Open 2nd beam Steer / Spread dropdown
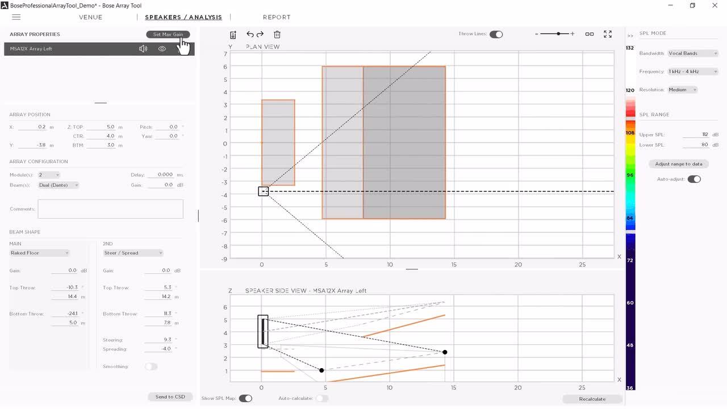This screenshot has height=409, width=727. 133,253
